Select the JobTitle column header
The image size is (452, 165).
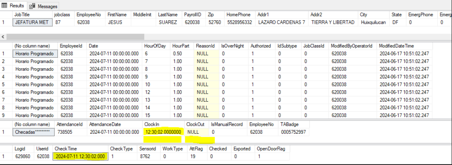coord(33,15)
